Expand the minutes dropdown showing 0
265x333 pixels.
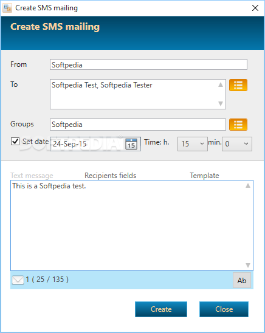[x=237, y=144]
